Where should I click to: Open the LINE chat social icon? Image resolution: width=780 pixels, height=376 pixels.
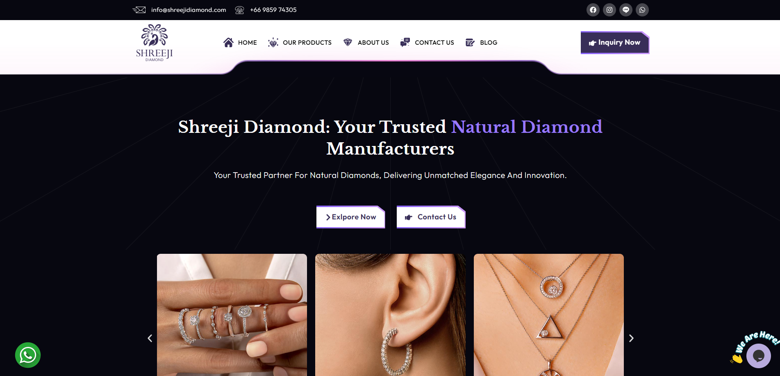coord(625,10)
